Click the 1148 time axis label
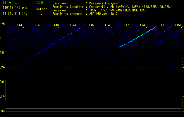The image size is (184, 117). click(x=143, y=25)
